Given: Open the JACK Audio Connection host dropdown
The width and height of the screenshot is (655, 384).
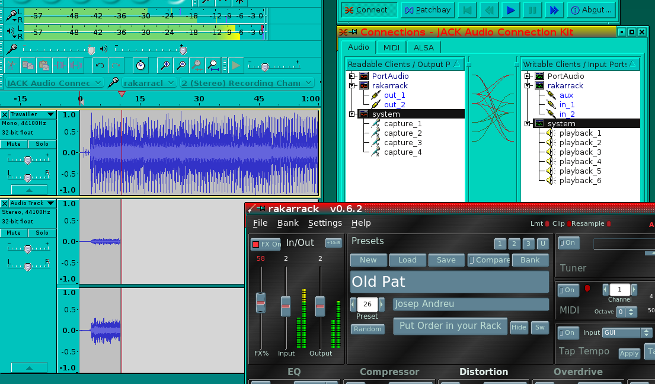Looking at the screenshot, I should pos(55,83).
